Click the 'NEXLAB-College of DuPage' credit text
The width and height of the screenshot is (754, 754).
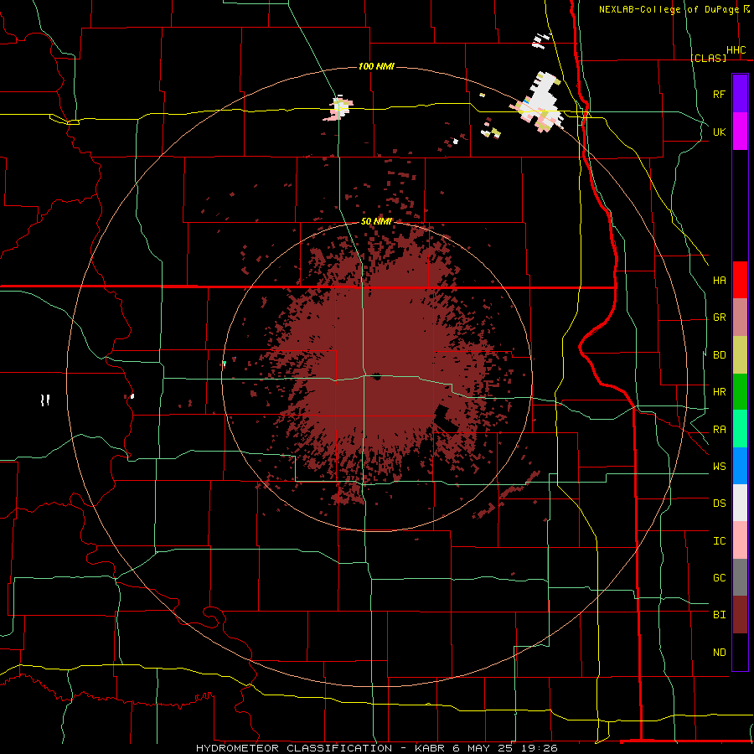tap(669, 9)
